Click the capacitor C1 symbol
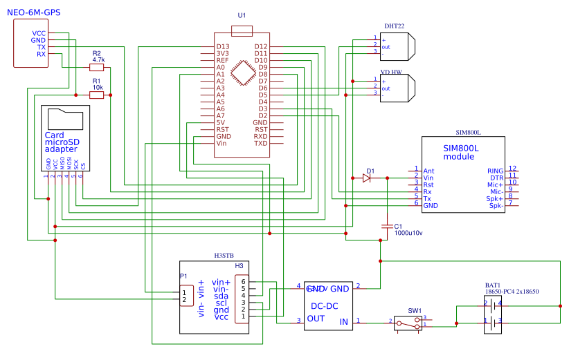The image size is (569, 351). point(387,227)
